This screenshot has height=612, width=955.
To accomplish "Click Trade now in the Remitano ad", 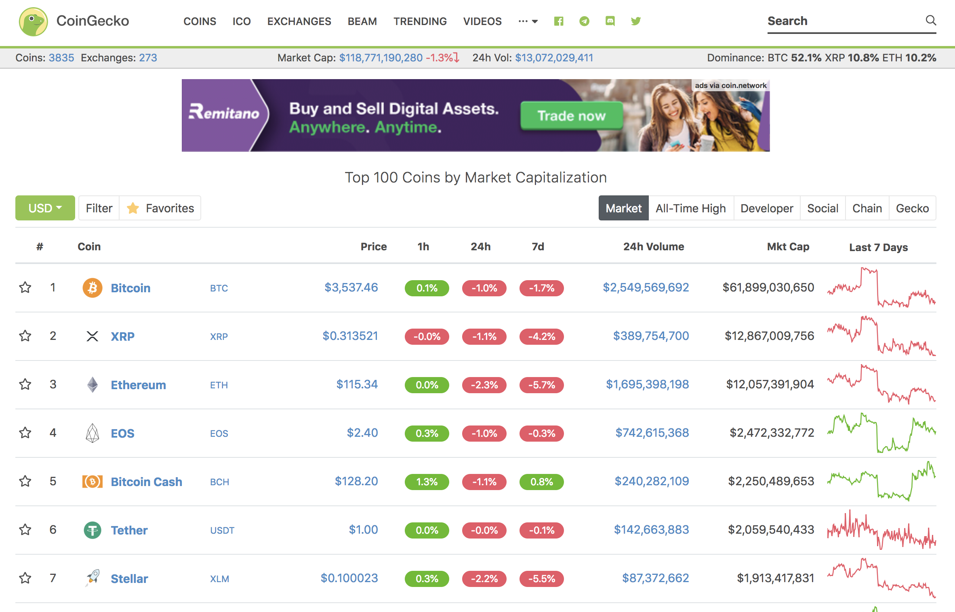I will pos(571,115).
